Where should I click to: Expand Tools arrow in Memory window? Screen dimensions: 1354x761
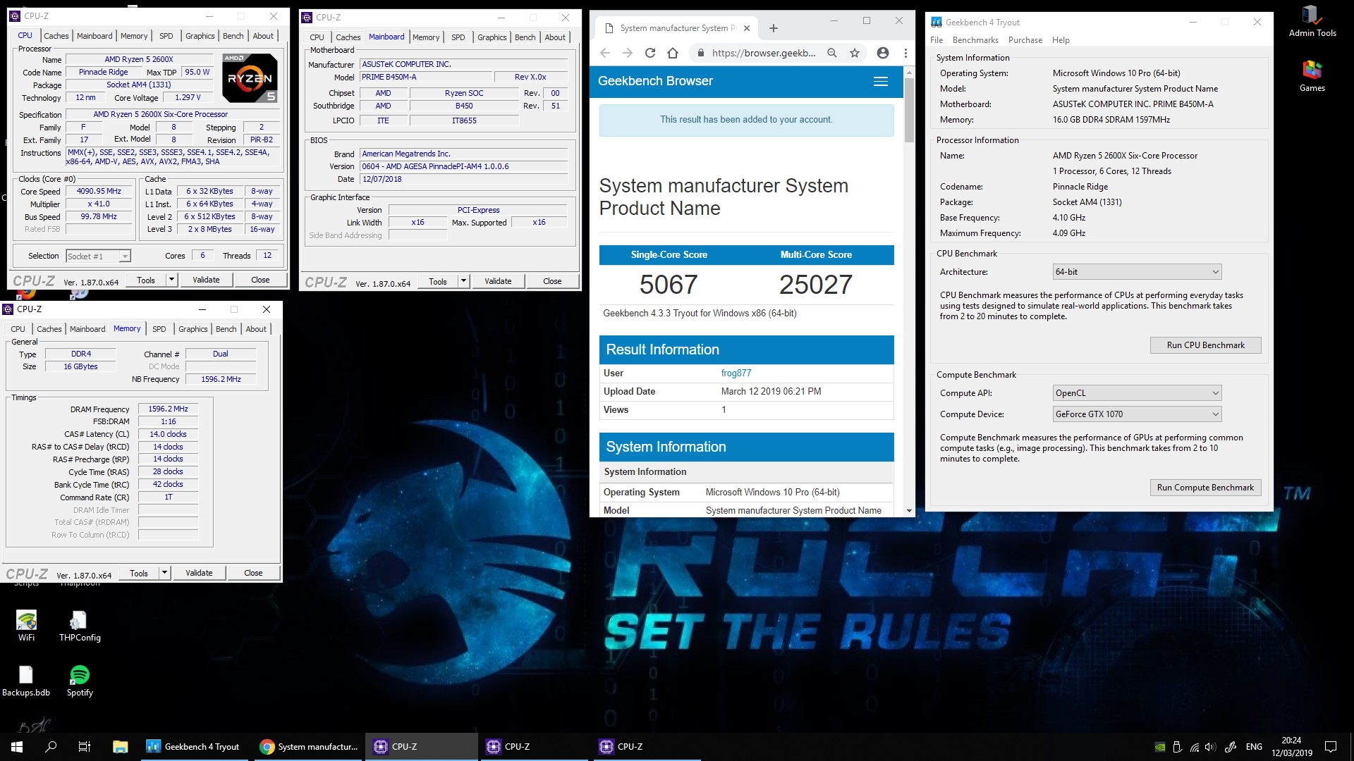(x=164, y=574)
